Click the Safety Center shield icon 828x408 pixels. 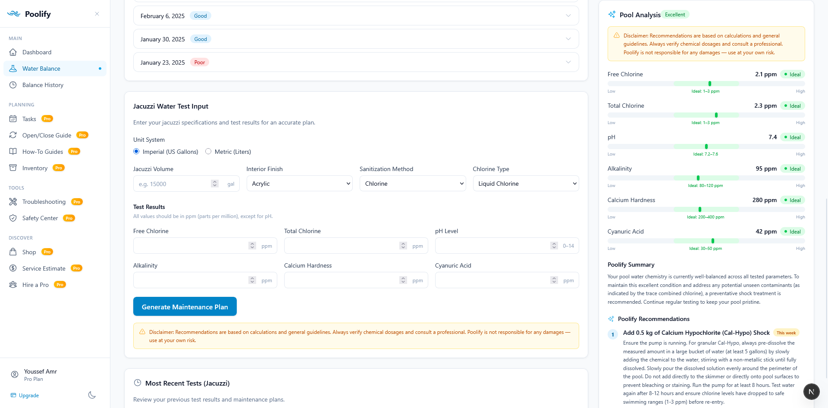click(x=13, y=218)
